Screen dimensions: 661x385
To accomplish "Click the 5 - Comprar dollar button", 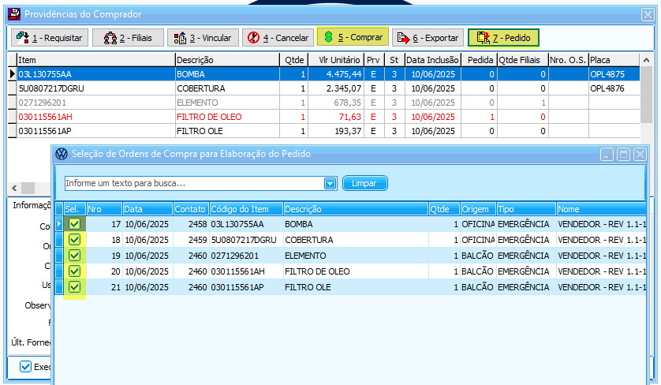I will pos(353,37).
